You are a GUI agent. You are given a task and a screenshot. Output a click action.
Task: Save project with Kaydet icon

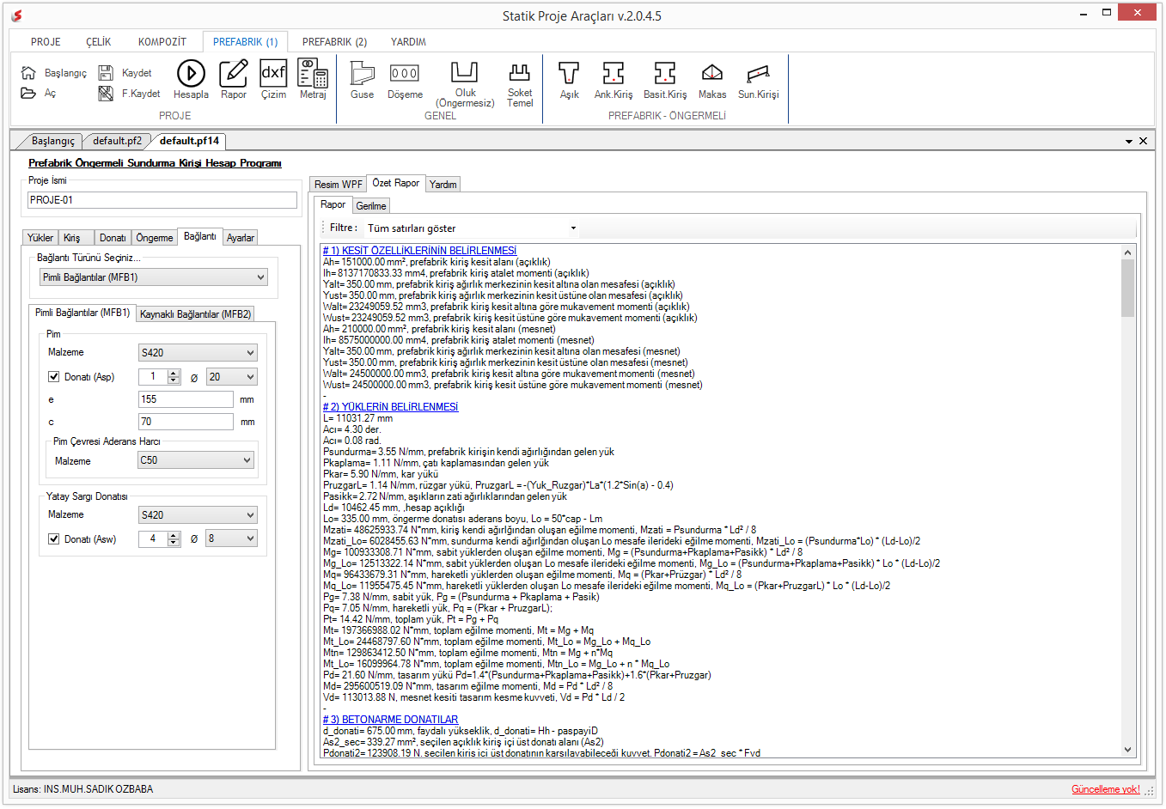click(x=106, y=73)
